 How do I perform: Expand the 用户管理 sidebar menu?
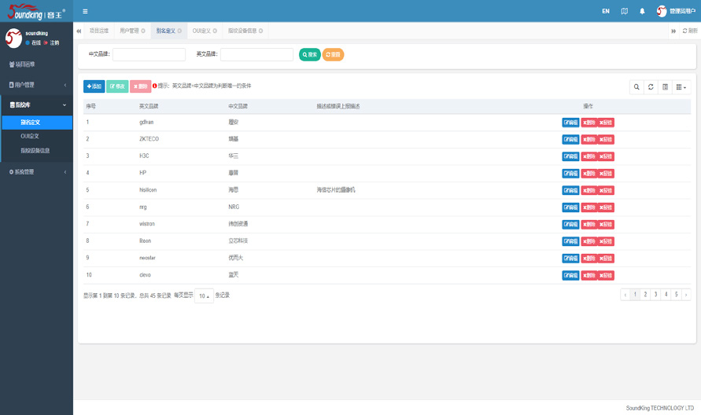pyautogui.click(x=36, y=85)
